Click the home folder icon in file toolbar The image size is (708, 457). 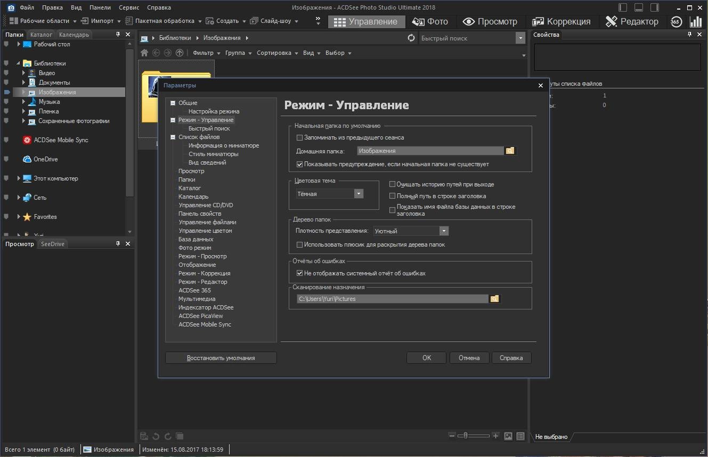(x=144, y=53)
